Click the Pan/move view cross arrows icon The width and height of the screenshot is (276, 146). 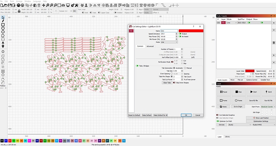pos(44,5)
